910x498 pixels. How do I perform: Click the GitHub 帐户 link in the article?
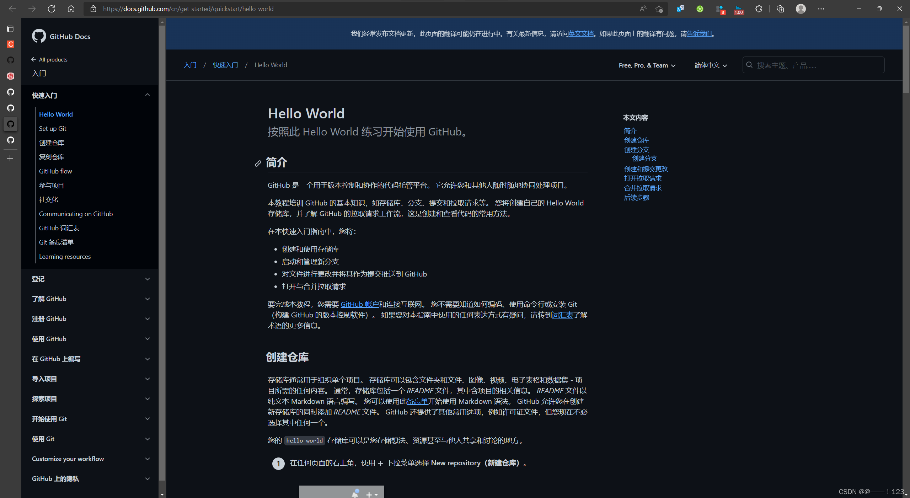pos(359,304)
